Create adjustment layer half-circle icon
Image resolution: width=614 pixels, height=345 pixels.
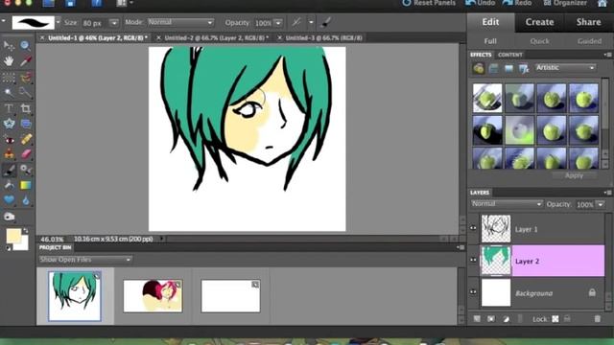click(x=506, y=319)
